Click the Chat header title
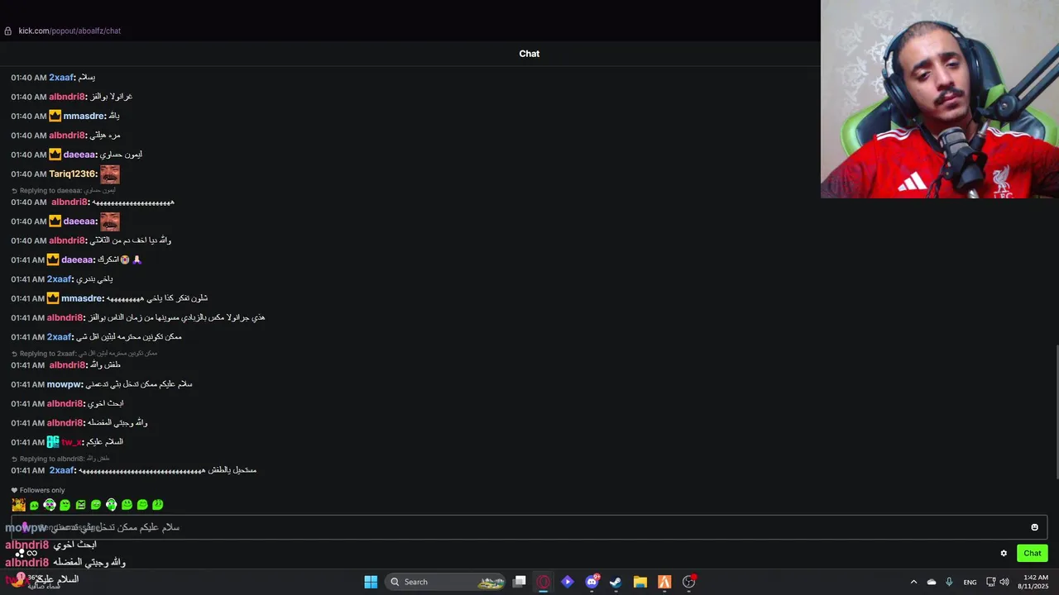Viewport: 1059px width, 595px height. pos(529,54)
